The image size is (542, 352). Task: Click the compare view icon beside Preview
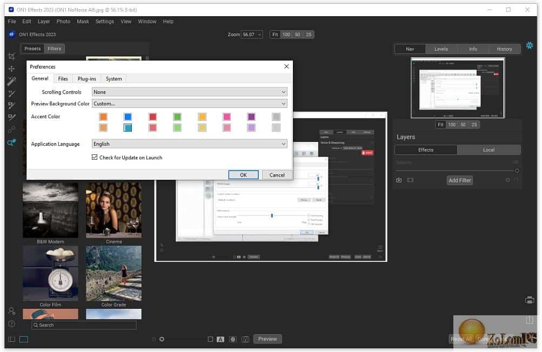click(245, 339)
